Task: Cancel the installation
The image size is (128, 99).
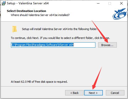Action: [115, 93]
